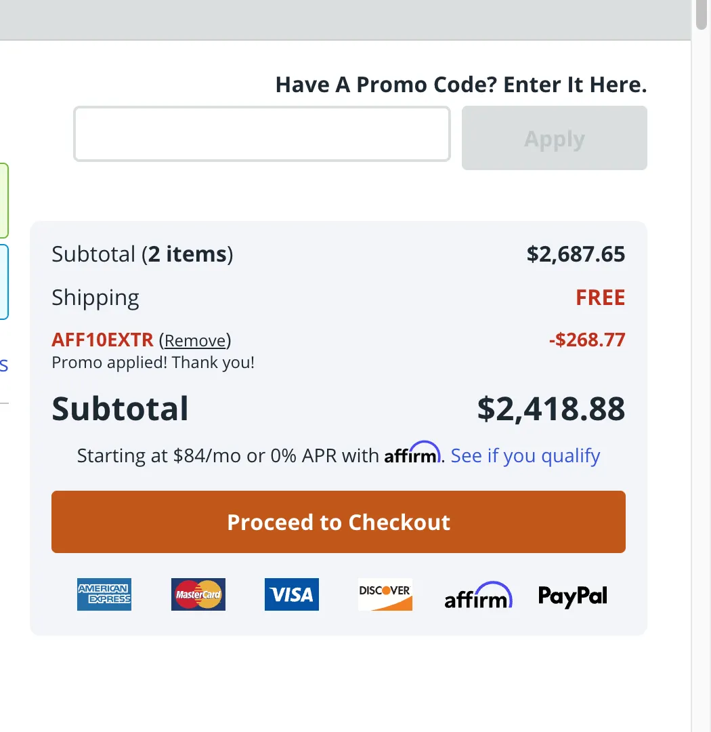Viewport: 711px width, 732px height.
Task: Click the Subtotal 2 items label
Action: coord(142,254)
